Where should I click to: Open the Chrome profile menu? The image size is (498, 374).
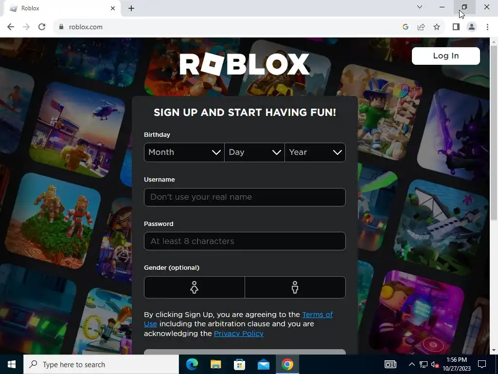pyautogui.click(x=472, y=27)
